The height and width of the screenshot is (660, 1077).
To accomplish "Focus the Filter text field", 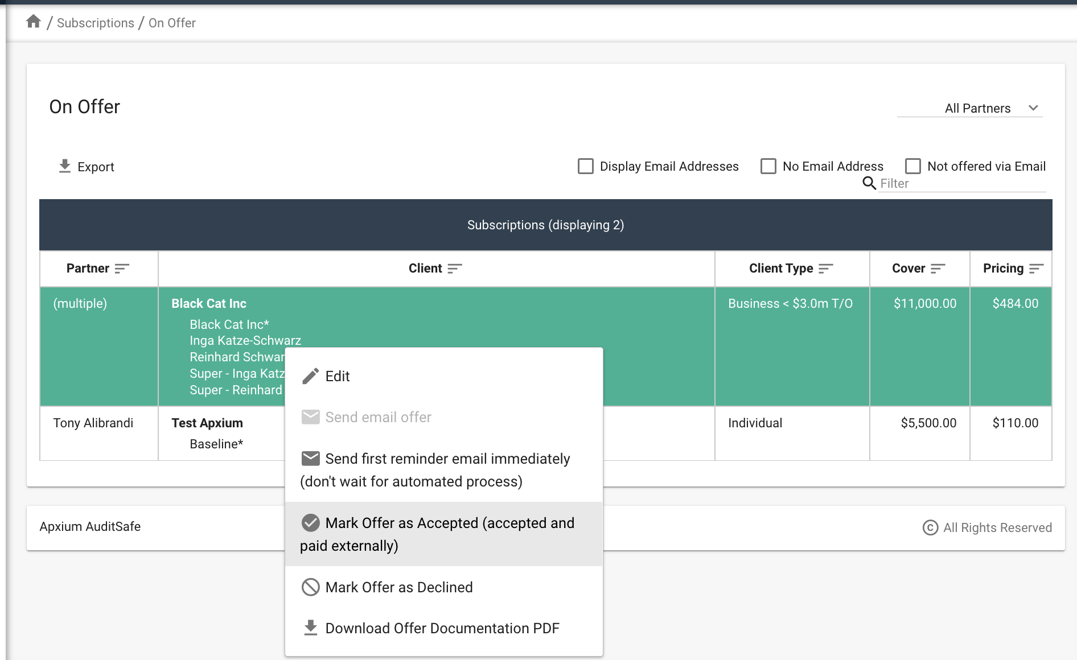I will pos(961,183).
